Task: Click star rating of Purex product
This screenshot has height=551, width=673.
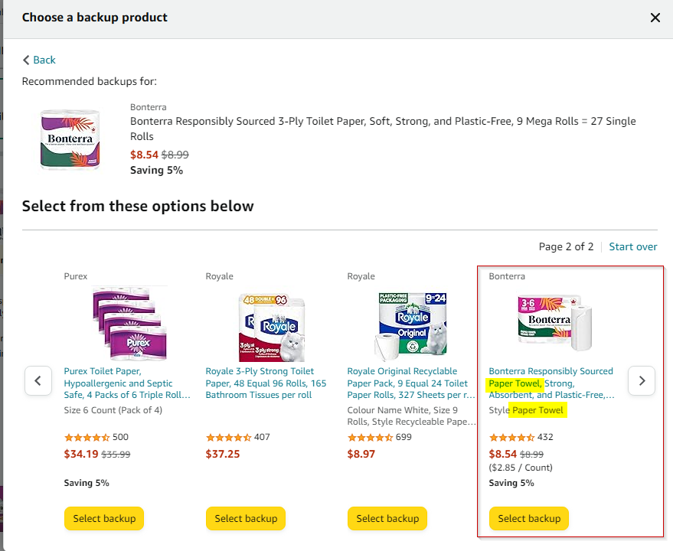Action: [87, 438]
